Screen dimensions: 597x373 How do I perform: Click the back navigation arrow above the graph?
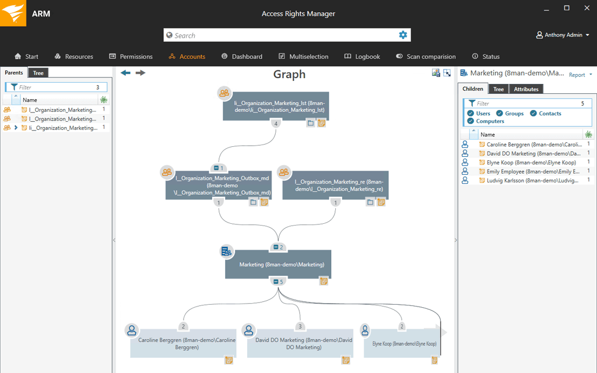125,72
